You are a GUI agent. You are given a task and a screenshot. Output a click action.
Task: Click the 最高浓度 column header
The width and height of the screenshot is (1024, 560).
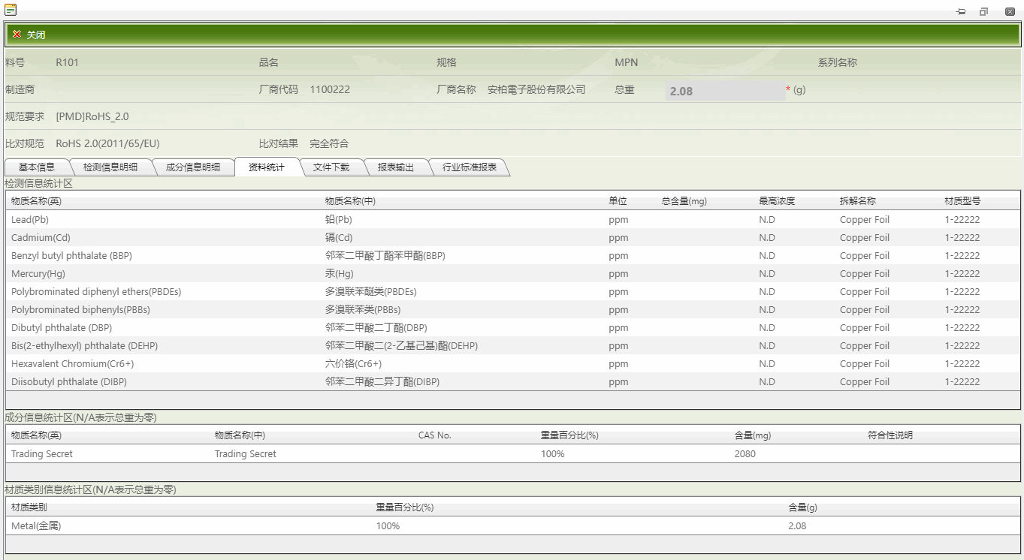777,201
